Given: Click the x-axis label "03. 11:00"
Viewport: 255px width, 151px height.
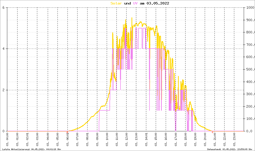Looking at the screenshot, I should 117,139.
